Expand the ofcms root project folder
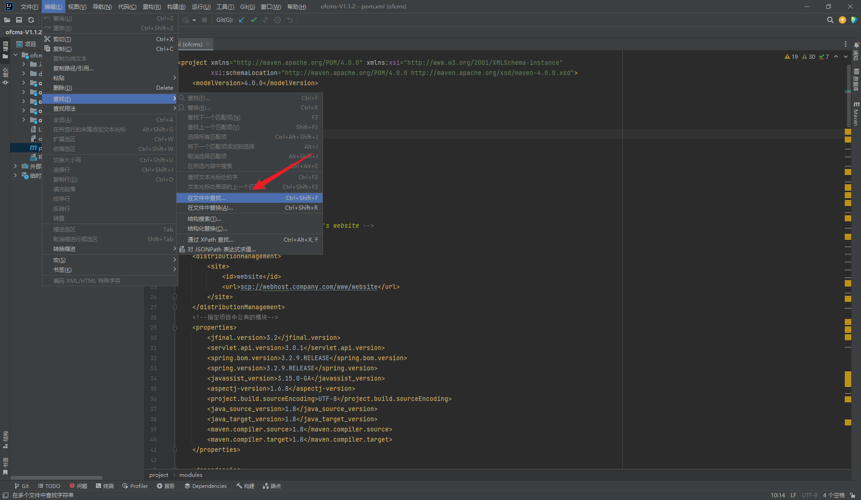861x500 pixels. pos(16,55)
